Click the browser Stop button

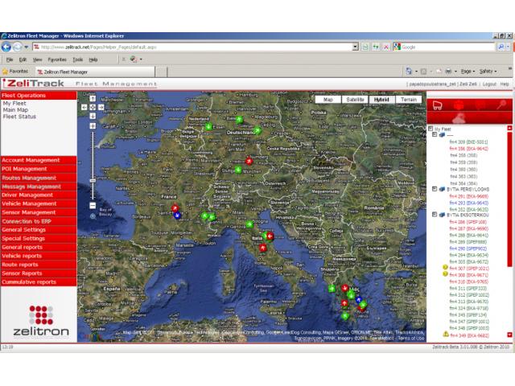(x=386, y=47)
